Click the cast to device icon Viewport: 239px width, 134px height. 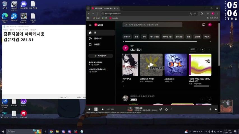204,25
